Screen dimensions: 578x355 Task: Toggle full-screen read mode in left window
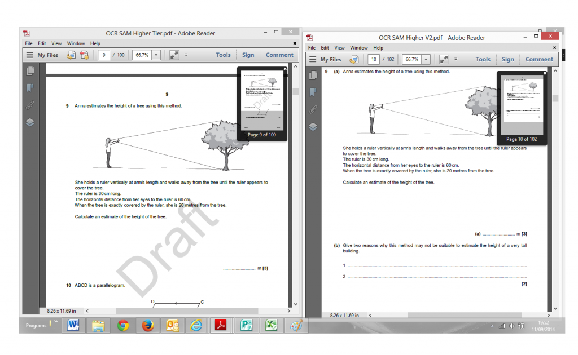coord(174,55)
